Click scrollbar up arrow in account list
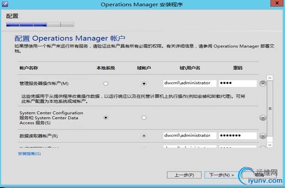This screenshot has width=285, height=188. 270,78
